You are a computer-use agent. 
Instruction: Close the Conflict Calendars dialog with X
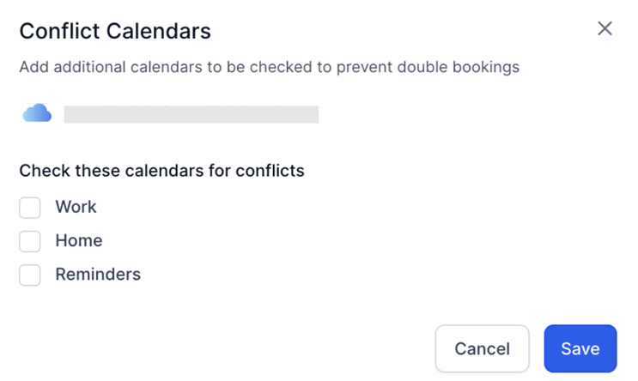605,29
